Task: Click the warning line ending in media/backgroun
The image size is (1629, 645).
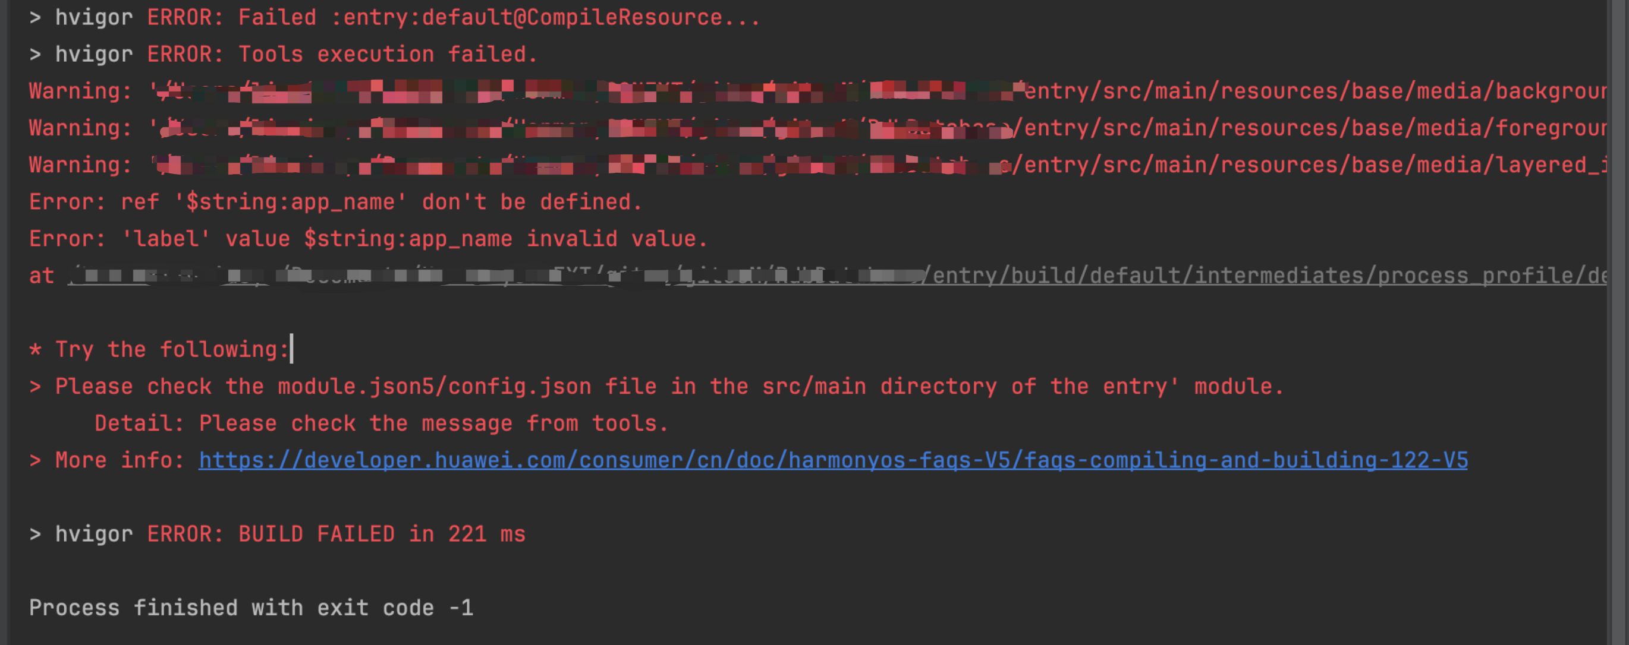Action: tap(817, 91)
